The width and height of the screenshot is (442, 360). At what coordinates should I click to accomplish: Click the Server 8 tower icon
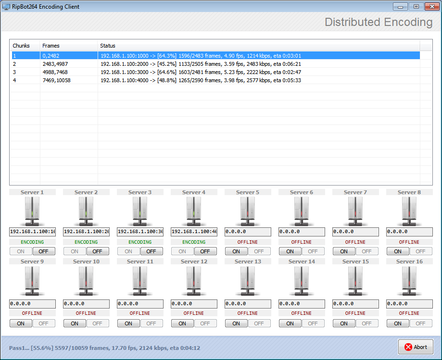click(x=409, y=211)
